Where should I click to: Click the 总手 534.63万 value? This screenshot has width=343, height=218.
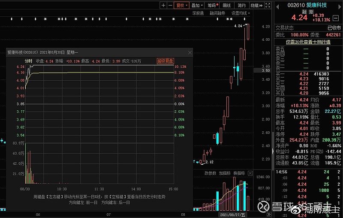pos(298,111)
